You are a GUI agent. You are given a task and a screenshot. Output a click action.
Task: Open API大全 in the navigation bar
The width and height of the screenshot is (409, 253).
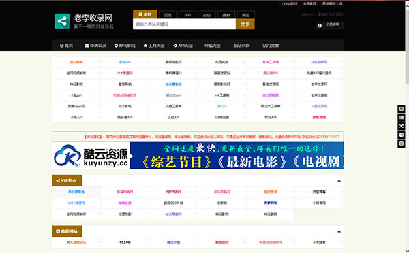tap(183, 46)
